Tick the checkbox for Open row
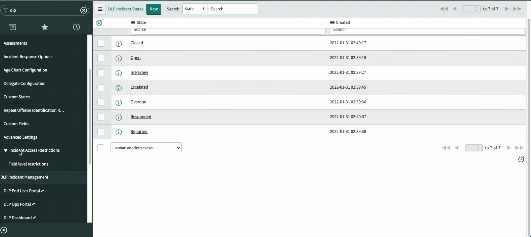 pos(101,58)
